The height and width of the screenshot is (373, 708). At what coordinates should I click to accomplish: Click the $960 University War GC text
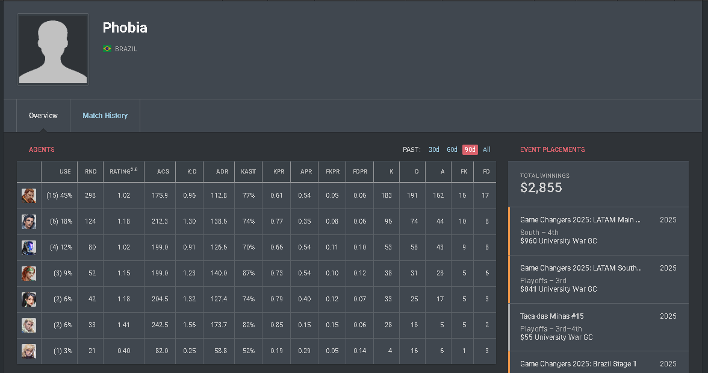tap(559, 241)
